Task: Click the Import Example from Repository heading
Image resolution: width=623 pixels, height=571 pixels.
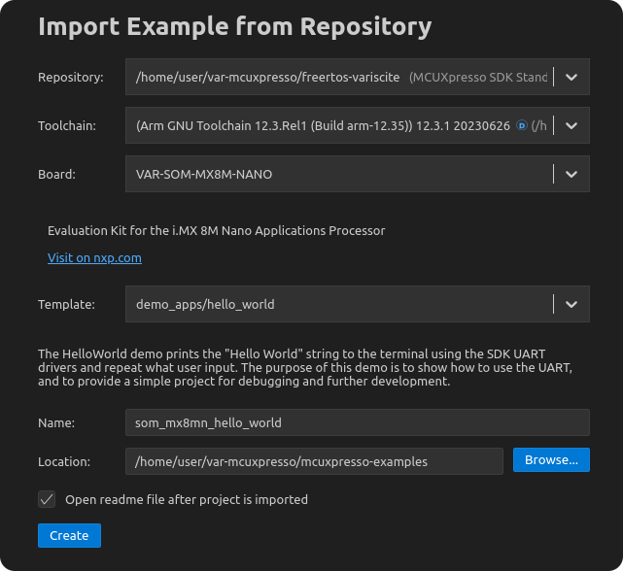Action: 234,26
